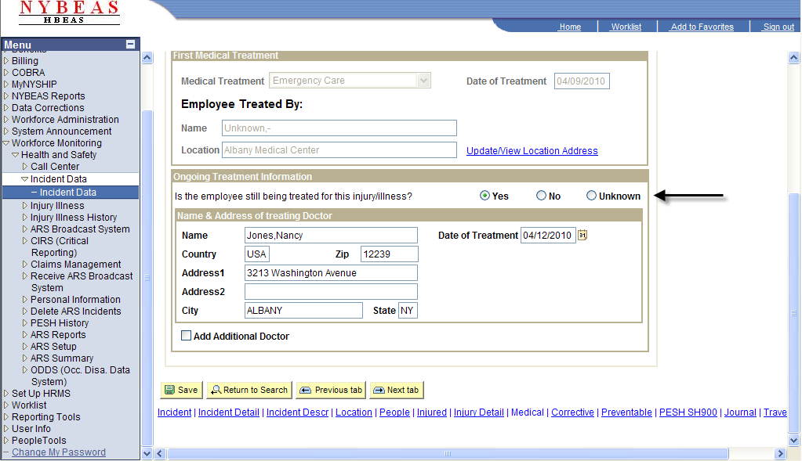The height and width of the screenshot is (461, 802).
Task: Click the page scroll down arrow
Action: click(794, 440)
